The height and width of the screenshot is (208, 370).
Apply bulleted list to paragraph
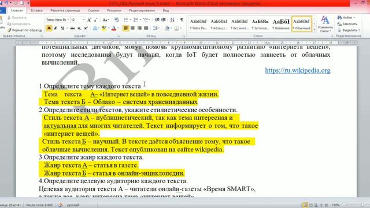pyautogui.click(x=126, y=20)
